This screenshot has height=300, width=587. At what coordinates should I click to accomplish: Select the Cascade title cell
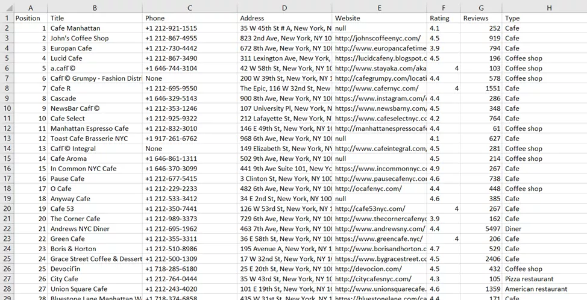pos(95,98)
